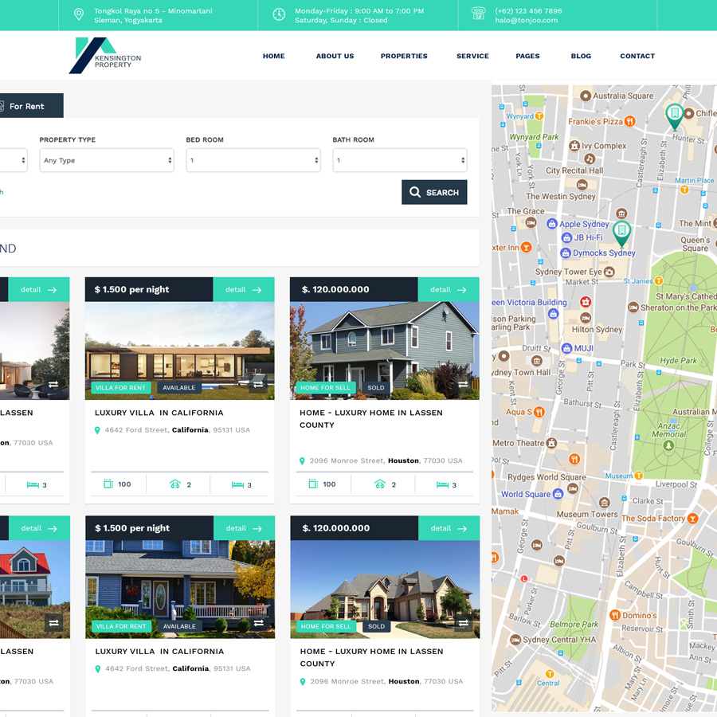
Task: Click the halo@tonjoo.com email address
Action: [x=526, y=20]
